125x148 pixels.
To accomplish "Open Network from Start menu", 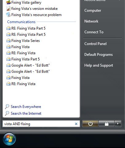I will (91, 21).
